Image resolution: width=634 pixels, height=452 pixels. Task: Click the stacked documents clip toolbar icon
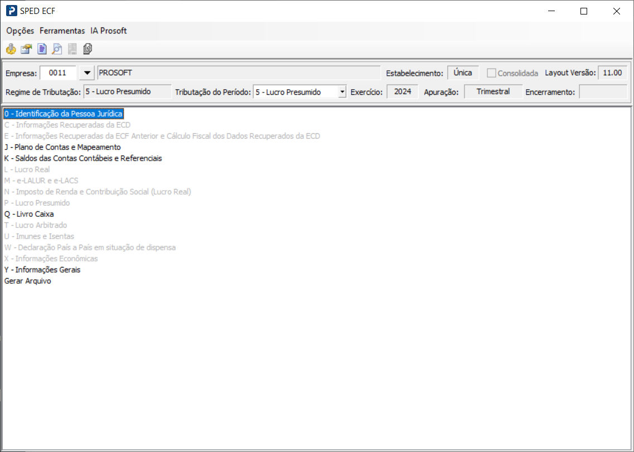point(88,49)
